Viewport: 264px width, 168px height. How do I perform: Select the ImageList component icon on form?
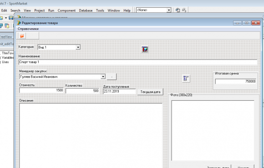point(145,49)
